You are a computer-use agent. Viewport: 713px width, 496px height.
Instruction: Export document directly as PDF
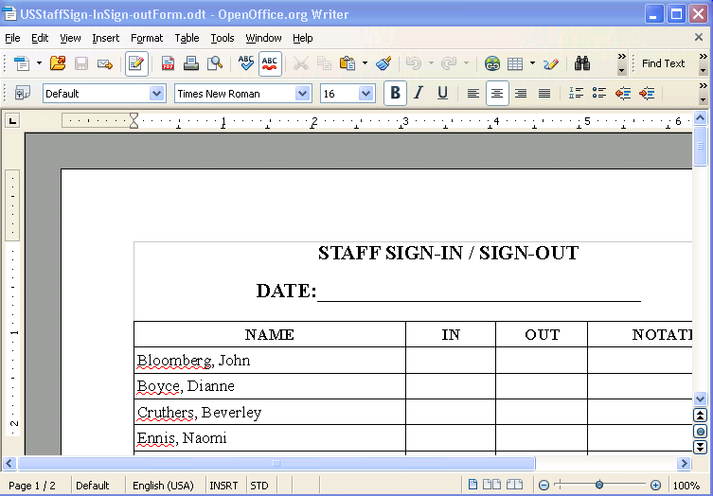(168, 63)
